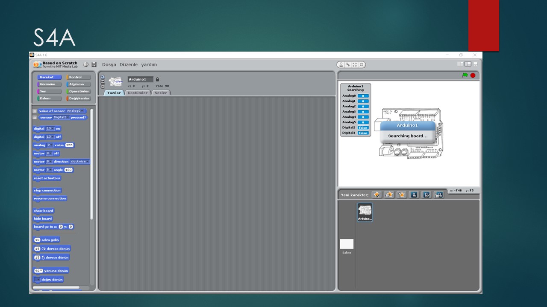547x307 pixels.
Task: Click the show board block
Action: point(44,211)
